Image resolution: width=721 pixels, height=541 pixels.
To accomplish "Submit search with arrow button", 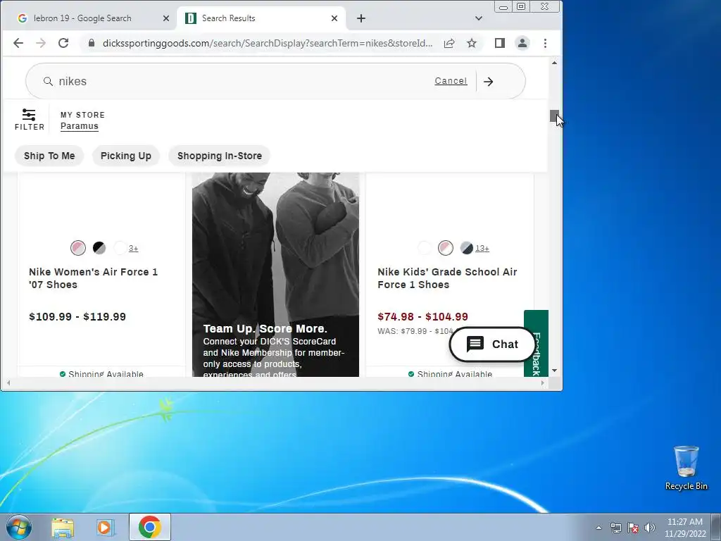I will (x=489, y=82).
